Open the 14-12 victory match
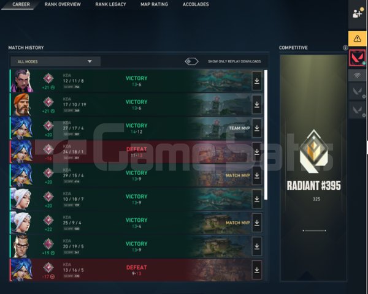The height and width of the screenshot is (294, 368). tap(136, 128)
